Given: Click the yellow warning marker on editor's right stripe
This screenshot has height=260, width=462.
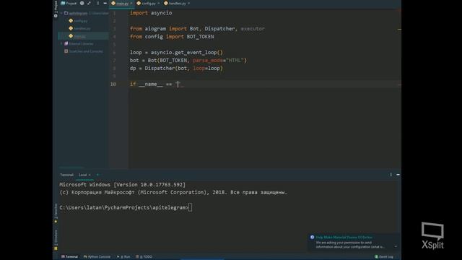Looking at the screenshot, I should pos(399,30).
